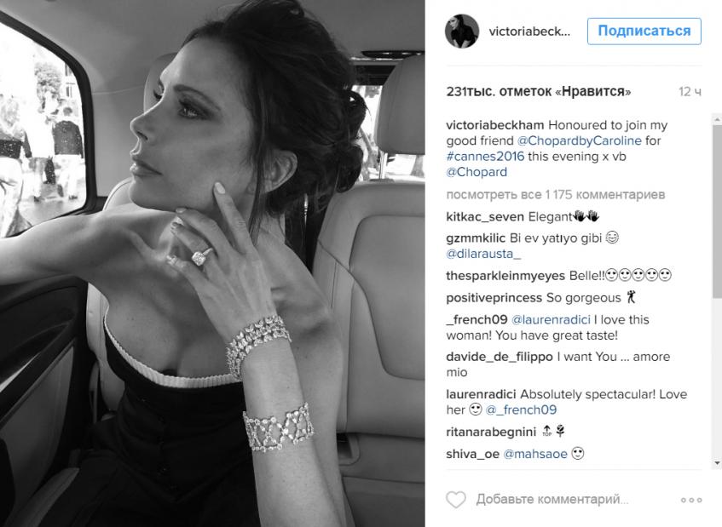
Task: Click the heart like icon
Action: coord(456,500)
